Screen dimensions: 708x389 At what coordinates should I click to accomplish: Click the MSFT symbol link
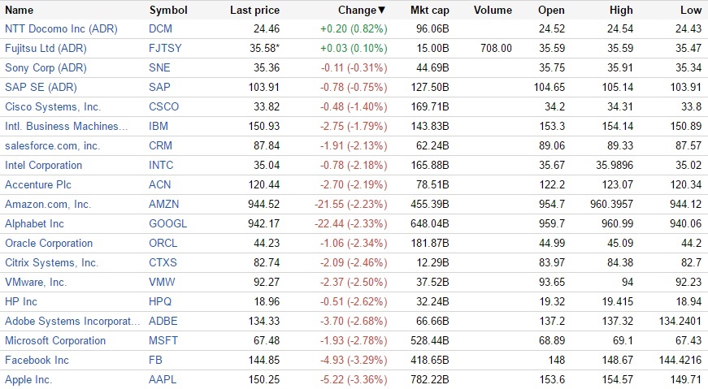click(163, 340)
